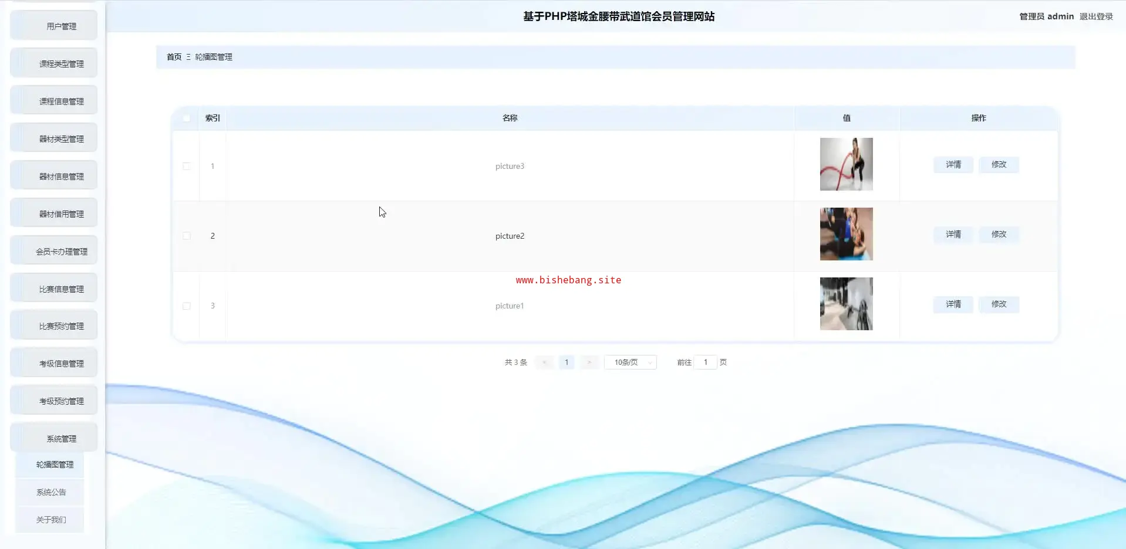
Task: Collapse the 系统管理 sidebar menu
Action: click(61, 439)
